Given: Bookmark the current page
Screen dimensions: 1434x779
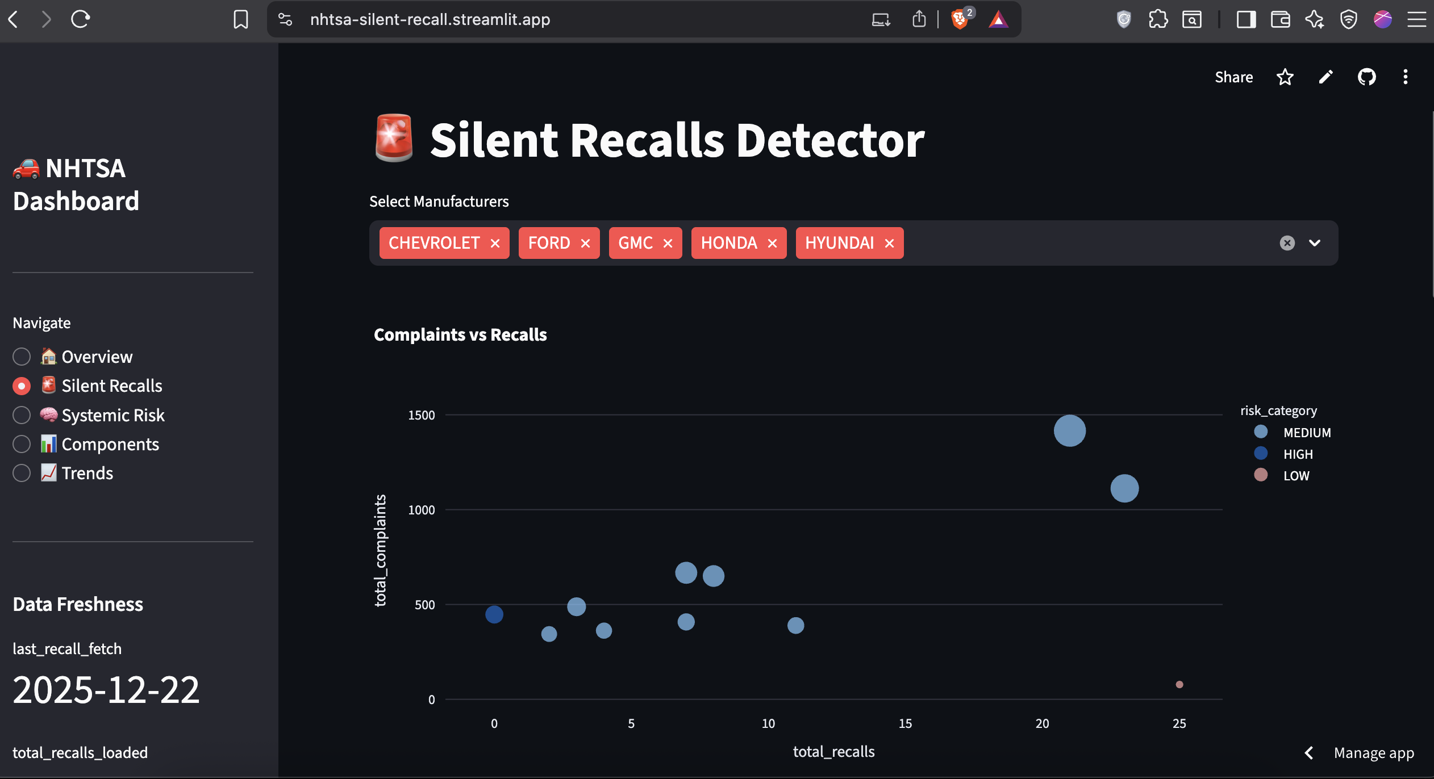Looking at the screenshot, I should [241, 19].
